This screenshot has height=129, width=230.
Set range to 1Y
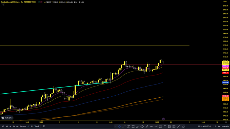point(28,126)
